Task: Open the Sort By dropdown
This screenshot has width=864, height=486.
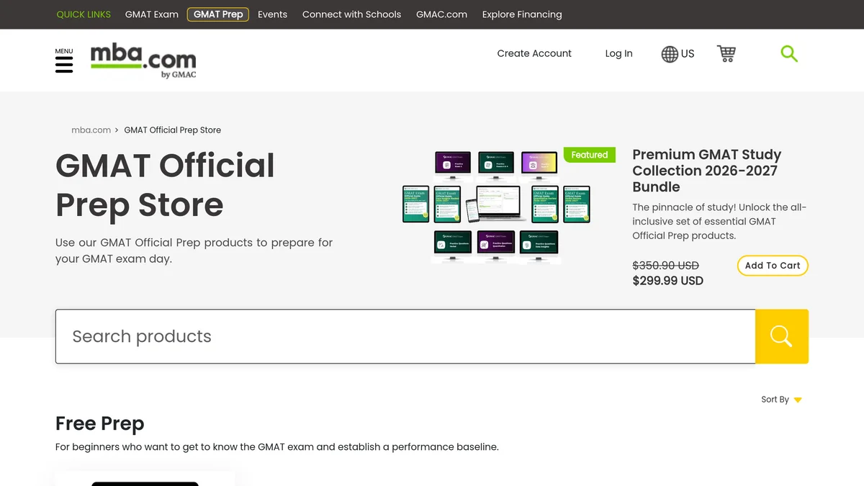Action: [781, 400]
